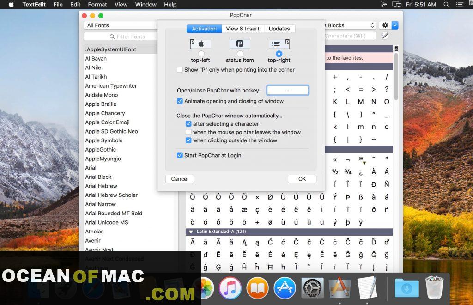473x305 pixels.
Task: Pick the æ ligature character
Action: (x=244, y=210)
